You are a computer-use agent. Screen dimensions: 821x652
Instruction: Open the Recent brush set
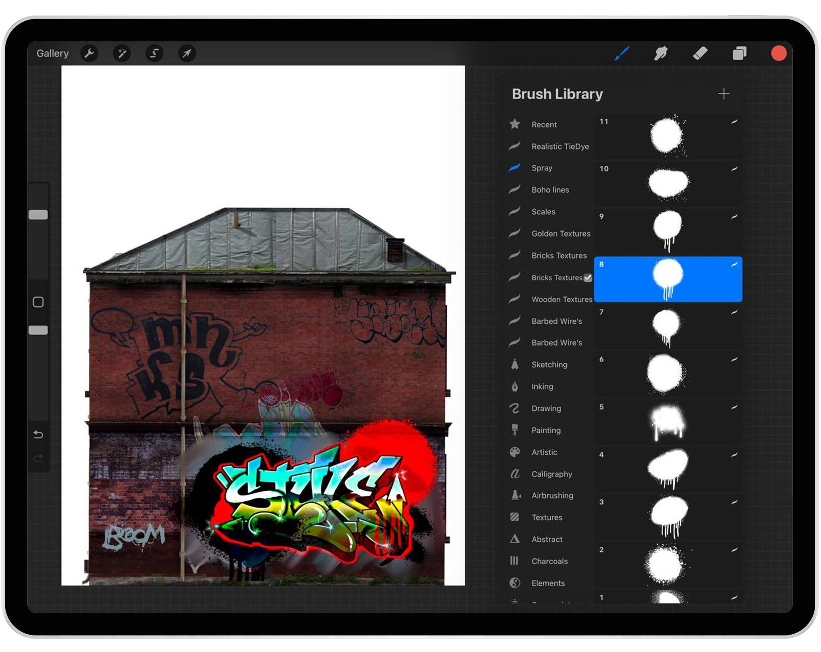click(544, 125)
